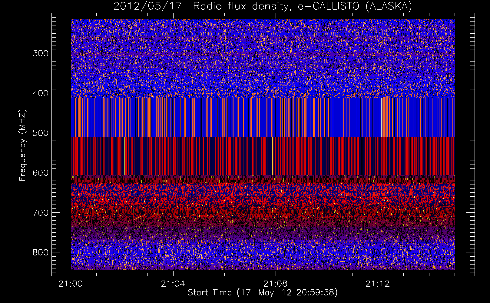This screenshot has height=303, width=490.
Task: Click the 800 frequency tick label
Action: (x=41, y=252)
